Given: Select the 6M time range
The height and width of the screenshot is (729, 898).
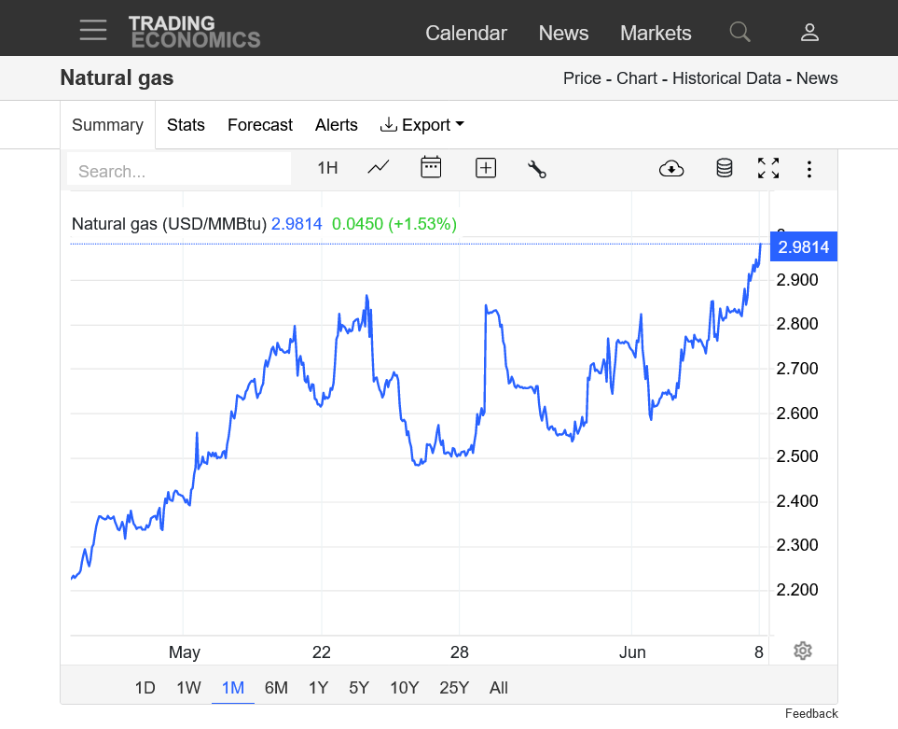Looking at the screenshot, I should (x=276, y=688).
